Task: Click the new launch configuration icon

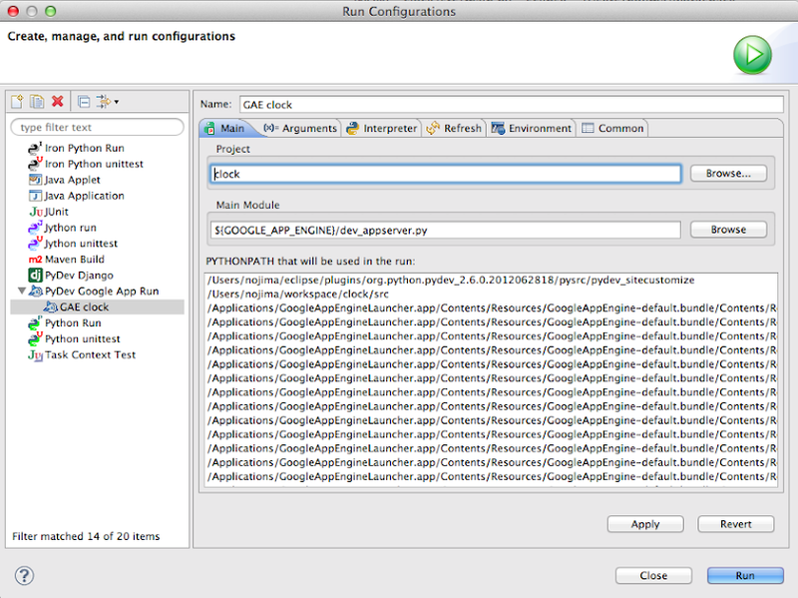Action: pyautogui.click(x=17, y=102)
